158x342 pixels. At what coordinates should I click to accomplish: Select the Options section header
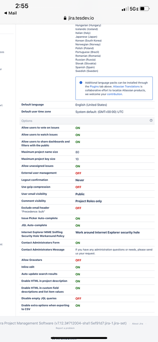(x=87, y=121)
